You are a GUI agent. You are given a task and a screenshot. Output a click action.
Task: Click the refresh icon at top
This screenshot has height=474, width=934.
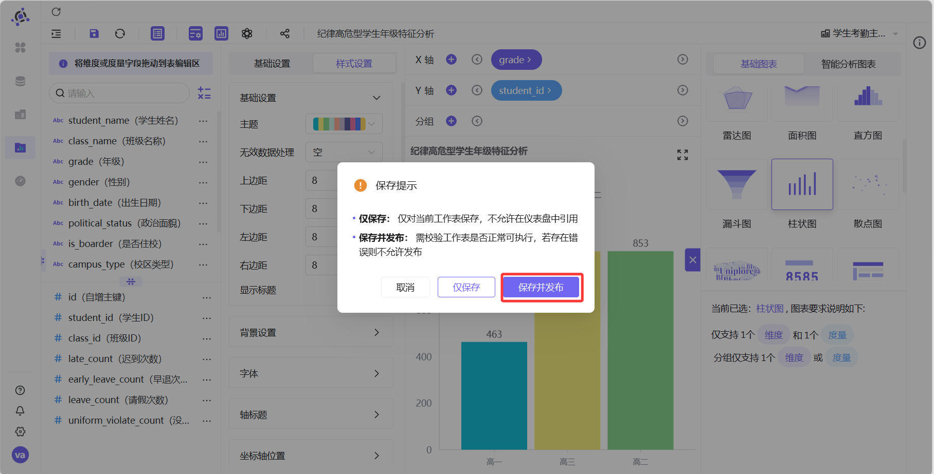point(56,12)
